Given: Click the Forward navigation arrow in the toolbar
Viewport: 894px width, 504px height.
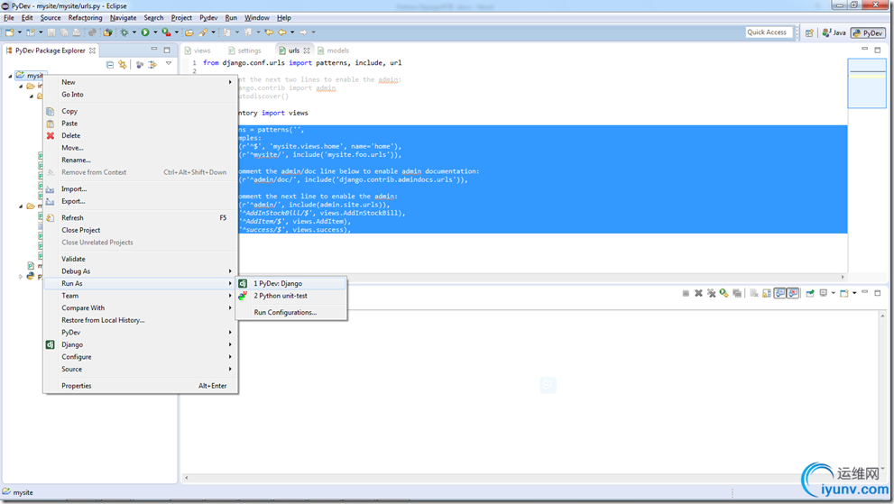Looking at the screenshot, I should 303,32.
